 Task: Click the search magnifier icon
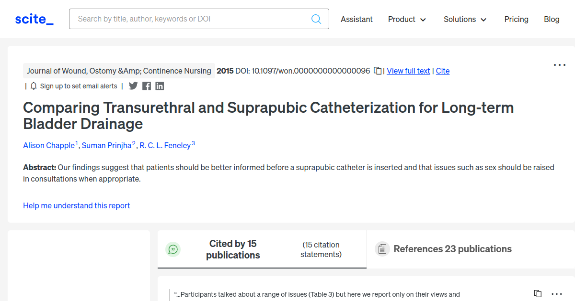pos(316,19)
